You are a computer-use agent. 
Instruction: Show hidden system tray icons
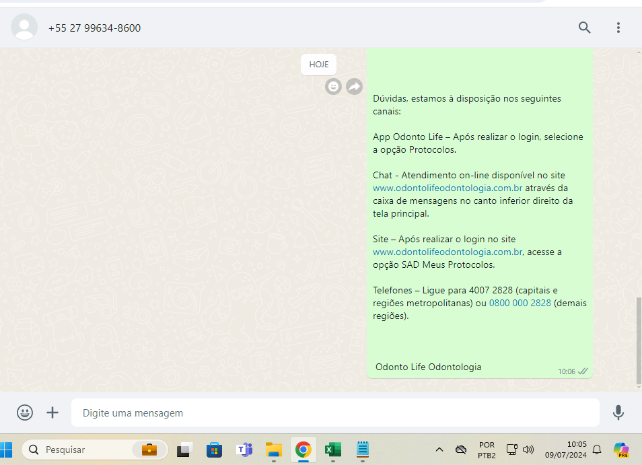pyautogui.click(x=439, y=450)
